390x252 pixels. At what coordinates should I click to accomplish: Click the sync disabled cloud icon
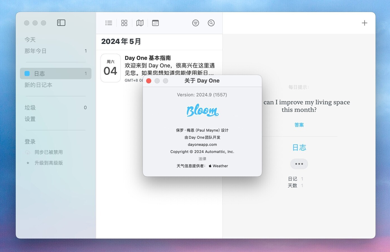[27, 152]
